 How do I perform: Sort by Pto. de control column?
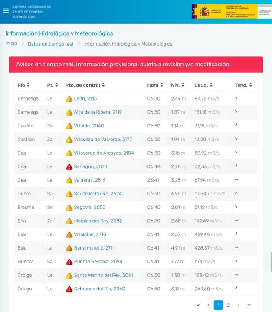pyautogui.click(x=85, y=85)
